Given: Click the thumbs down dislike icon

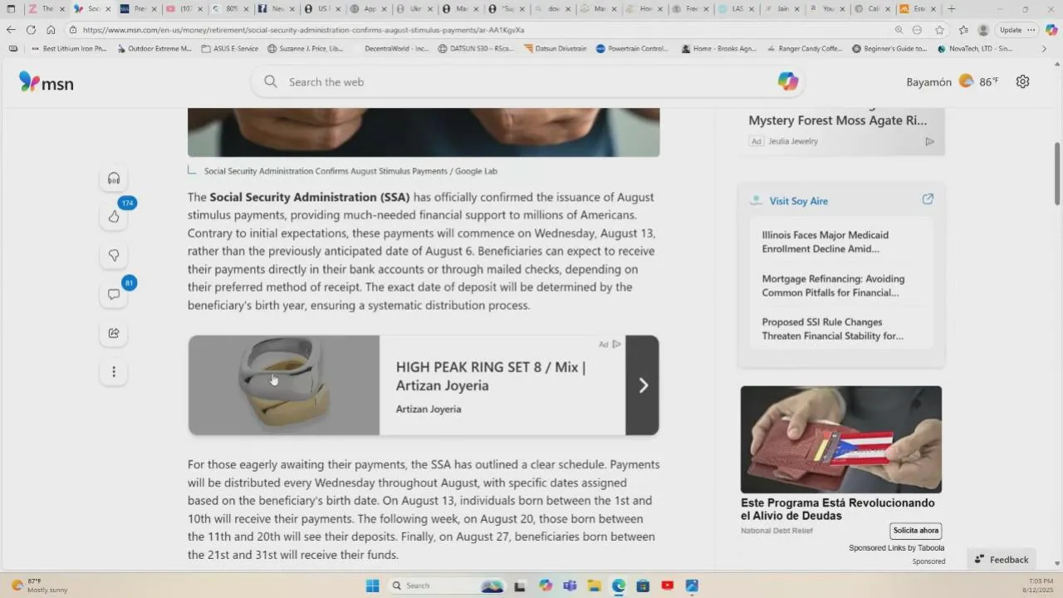Looking at the screenshot, I should [x=114, y=255].
